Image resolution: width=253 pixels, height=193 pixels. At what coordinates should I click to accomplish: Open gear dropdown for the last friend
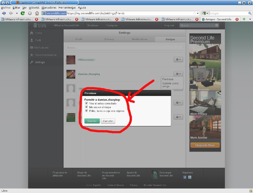(x=178, y=117)
